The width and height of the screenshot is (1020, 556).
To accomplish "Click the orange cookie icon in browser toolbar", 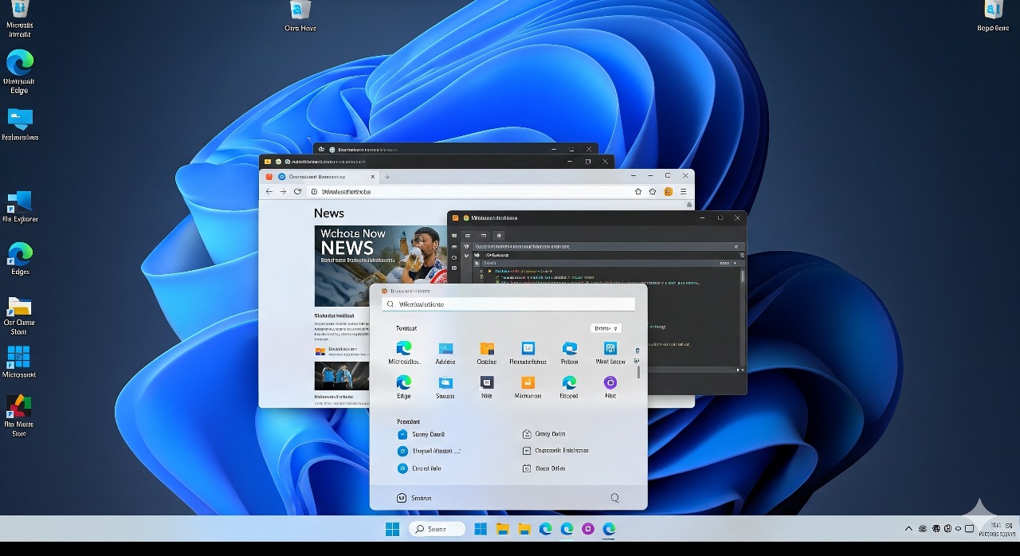I will click(669, 191).
